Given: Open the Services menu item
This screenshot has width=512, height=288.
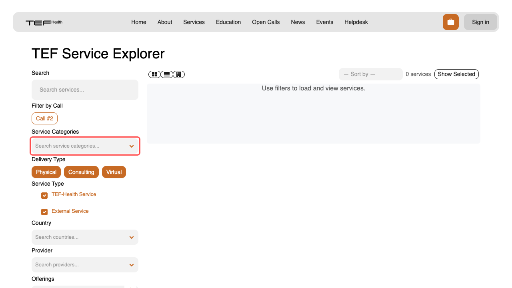Looking at the screenshot, I should click(x=194, y=22).
